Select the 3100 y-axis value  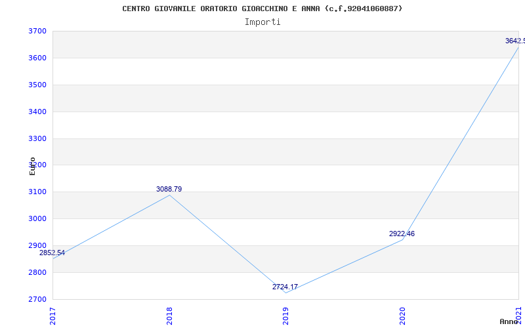(x=37, y=192)
